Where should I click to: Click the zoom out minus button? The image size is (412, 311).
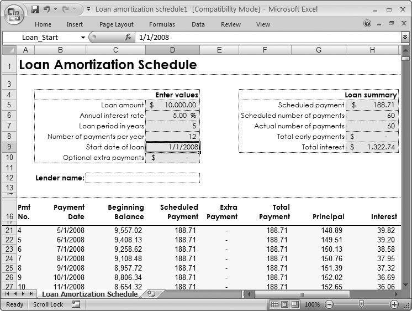click(329, 304)
